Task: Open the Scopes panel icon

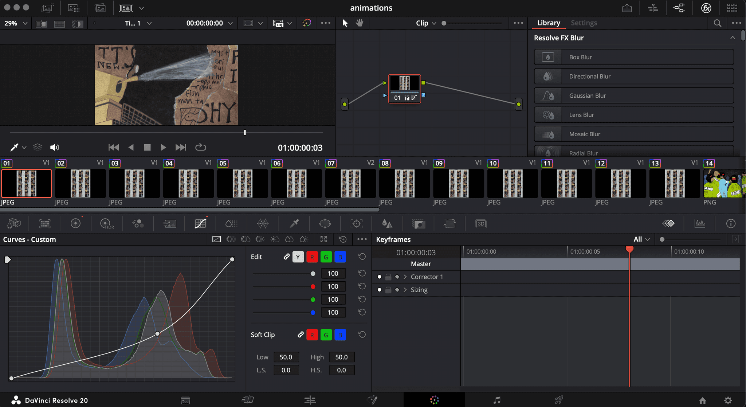Action: click(x=699, y=224)
